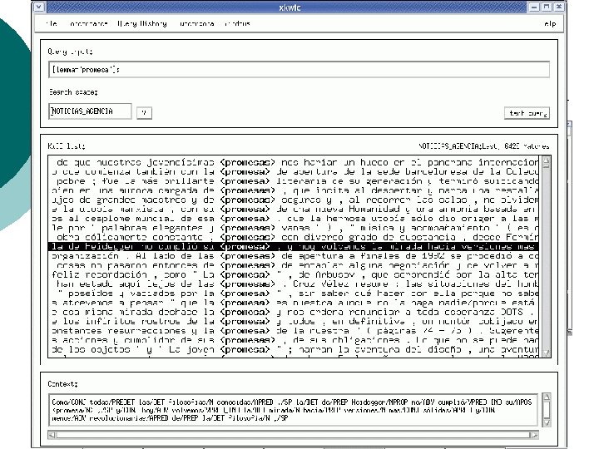Click the KWIC list scroll-down arrow

pos(547,353)
